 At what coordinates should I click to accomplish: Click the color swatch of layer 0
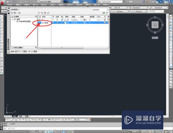click(x=65, y=20)
